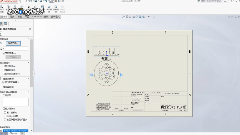The image size is (240, 135).
Task: Click the New document icon in top toolbar
Action: pos(26,1)
